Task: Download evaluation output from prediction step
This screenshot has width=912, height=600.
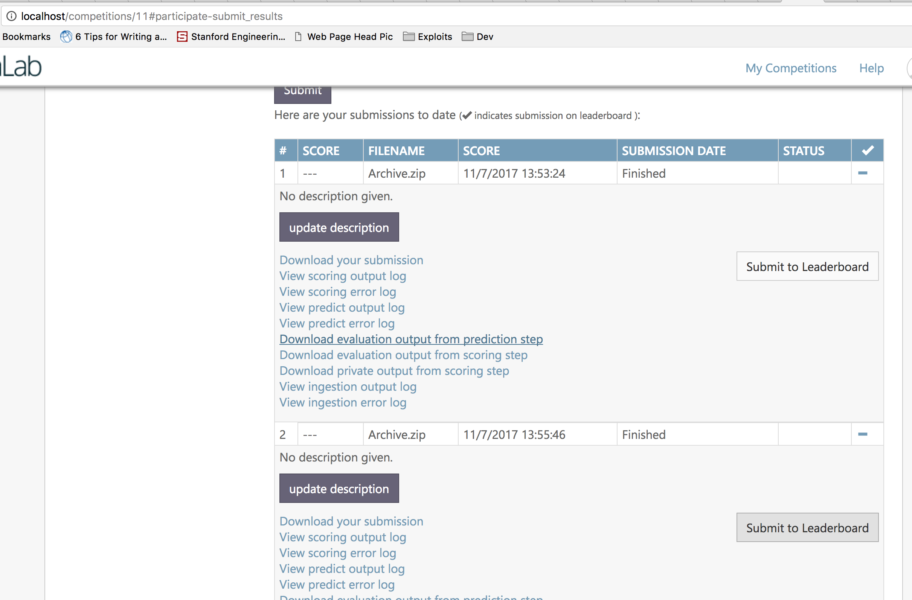Action: 411,339
